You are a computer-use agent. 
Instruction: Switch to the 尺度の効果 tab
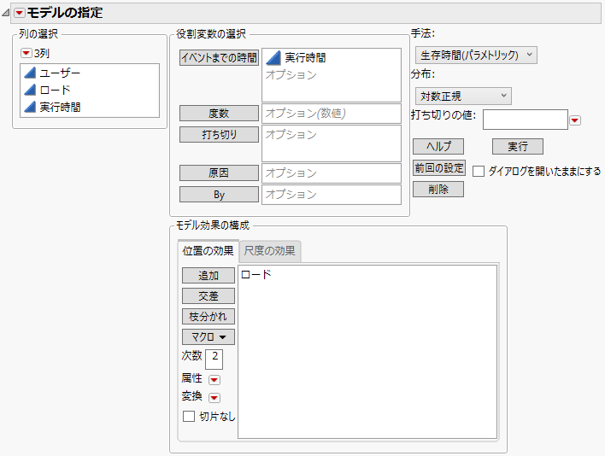[269, 251]
